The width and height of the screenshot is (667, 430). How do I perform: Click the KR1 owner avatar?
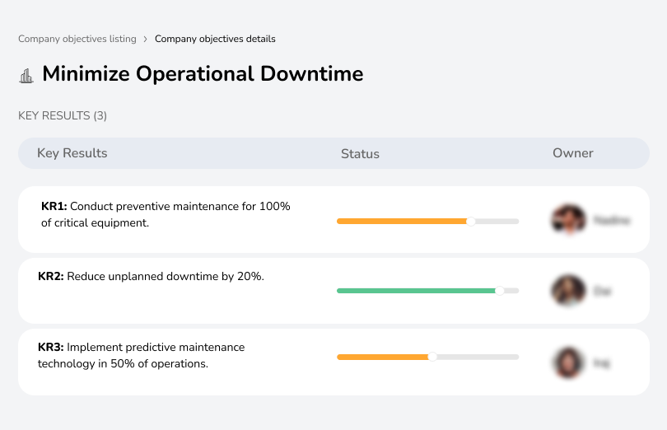tap(568, 220)
